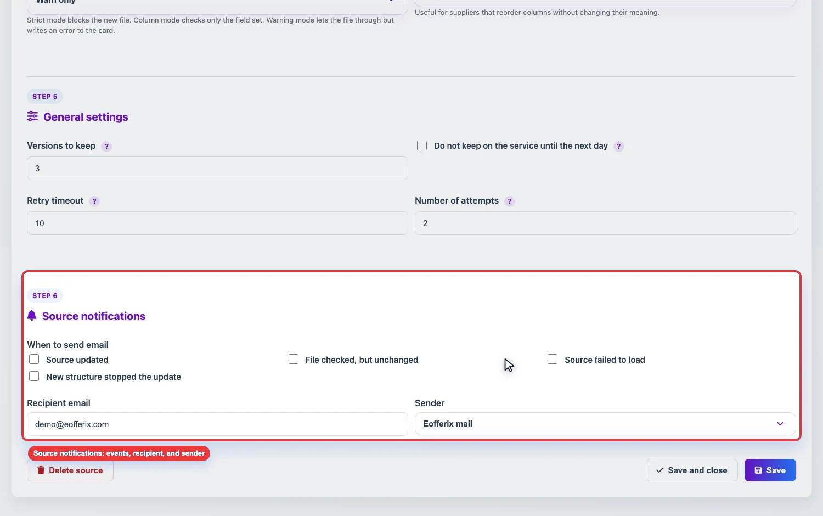Click the General settings sliders icon
The image size is (823, 516).
[x=32, y=116]
